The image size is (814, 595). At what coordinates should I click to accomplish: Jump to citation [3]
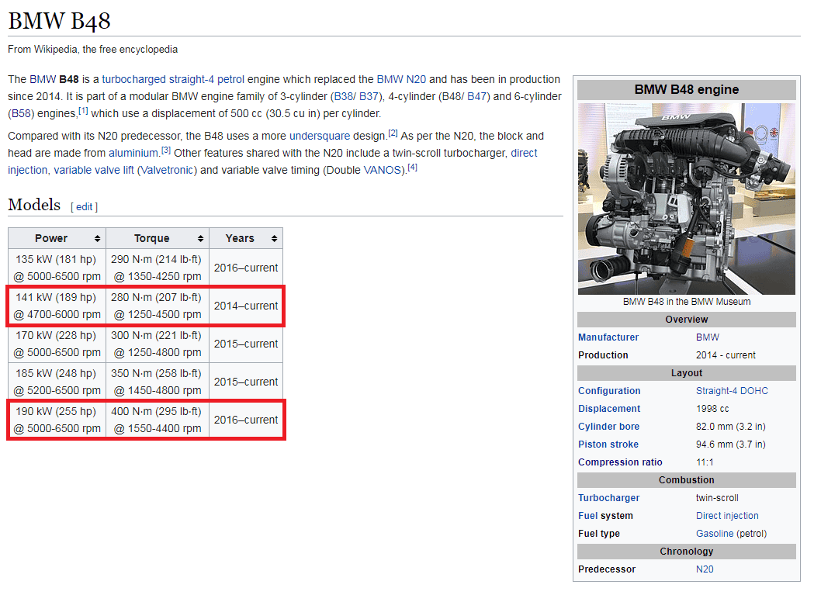tap(165, 150)
